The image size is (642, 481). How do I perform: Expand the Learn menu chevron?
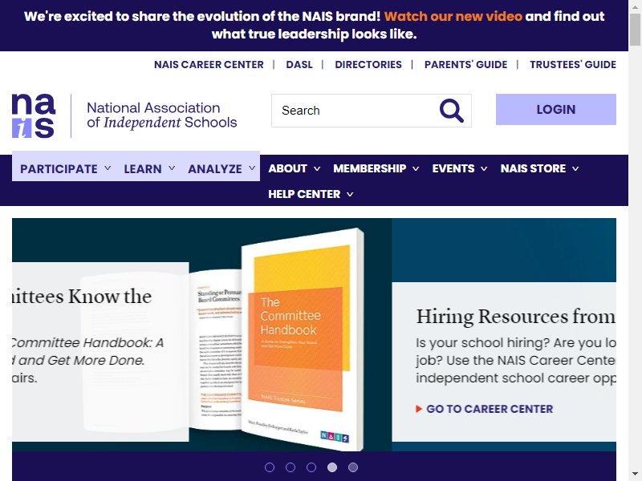tap(172, 168)
